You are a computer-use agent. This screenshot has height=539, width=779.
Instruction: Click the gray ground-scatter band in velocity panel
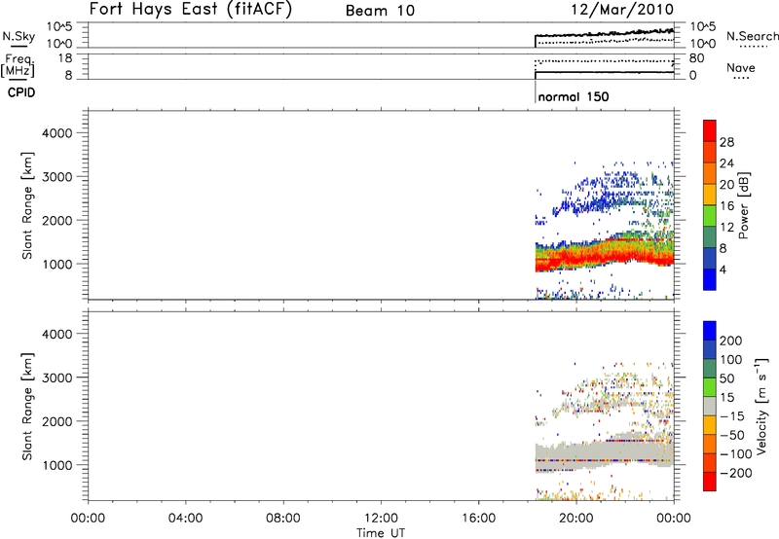tap(604, 451)
